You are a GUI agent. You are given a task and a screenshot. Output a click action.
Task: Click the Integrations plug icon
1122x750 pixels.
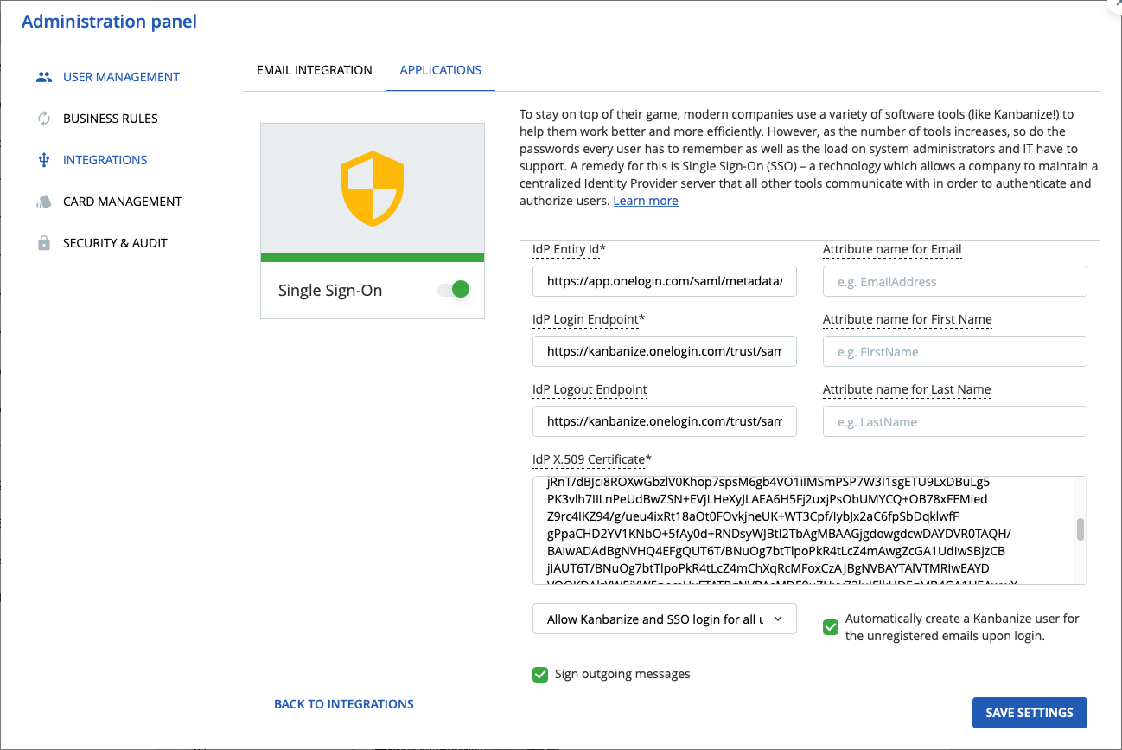pos(43,159)
